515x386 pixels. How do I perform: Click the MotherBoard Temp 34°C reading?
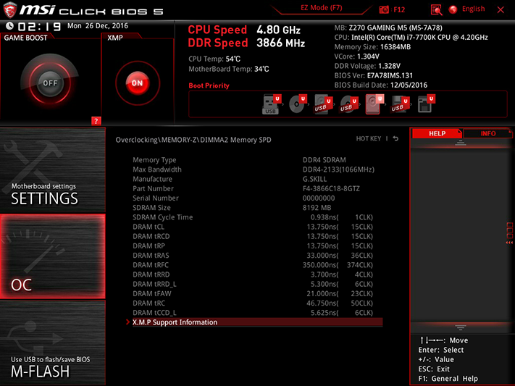(x=229, y=69)
